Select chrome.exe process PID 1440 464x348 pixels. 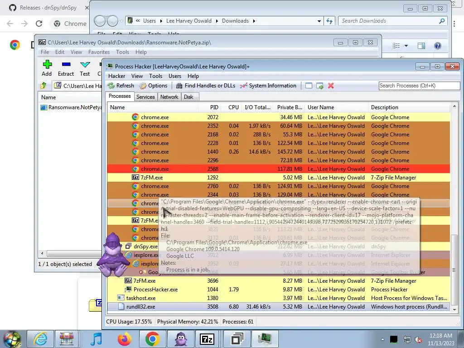click(x=279, y=152)
